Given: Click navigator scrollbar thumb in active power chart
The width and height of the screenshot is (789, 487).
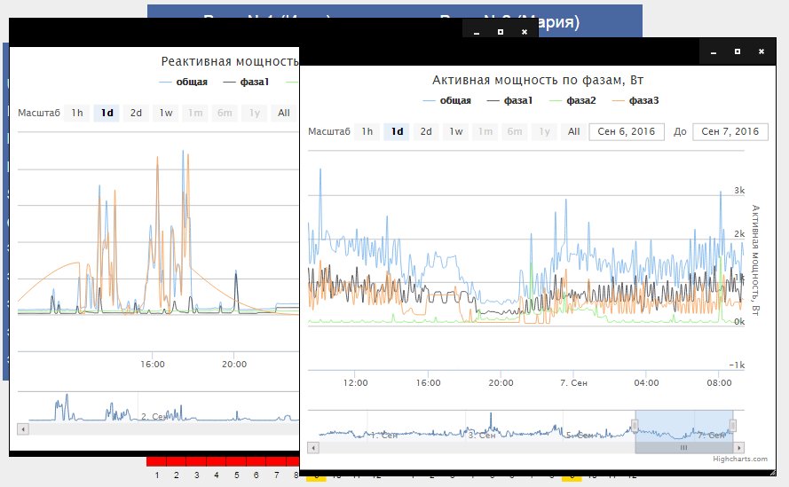Looking at the screenshot, I should [x=683, y=448].
